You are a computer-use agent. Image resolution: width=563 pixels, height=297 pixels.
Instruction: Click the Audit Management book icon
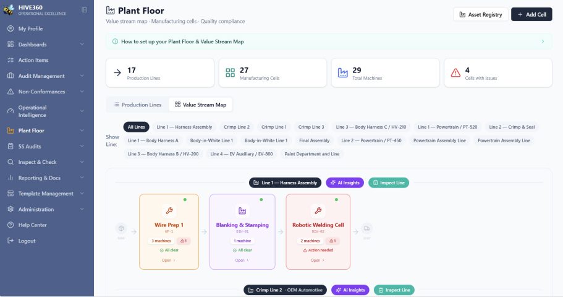coord(11,76)
